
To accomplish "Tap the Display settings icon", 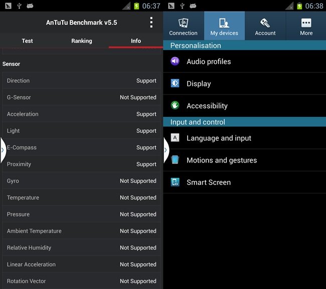I will [175, 83].
